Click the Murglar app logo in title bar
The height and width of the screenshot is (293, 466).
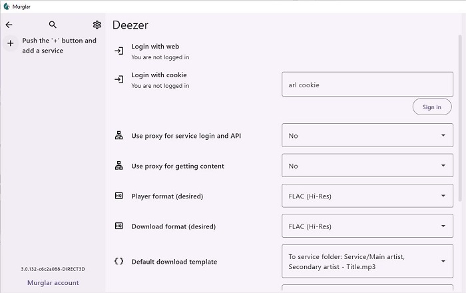[7, 6]
